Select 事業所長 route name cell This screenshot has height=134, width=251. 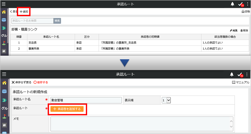(x=51, y=48)
